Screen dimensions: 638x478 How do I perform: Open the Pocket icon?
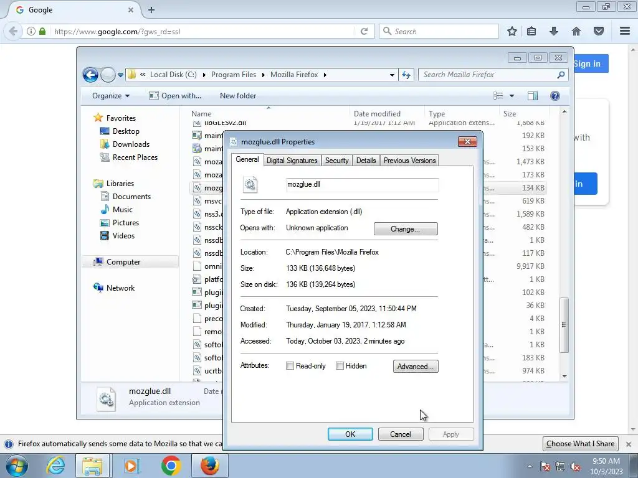point(599,31)
